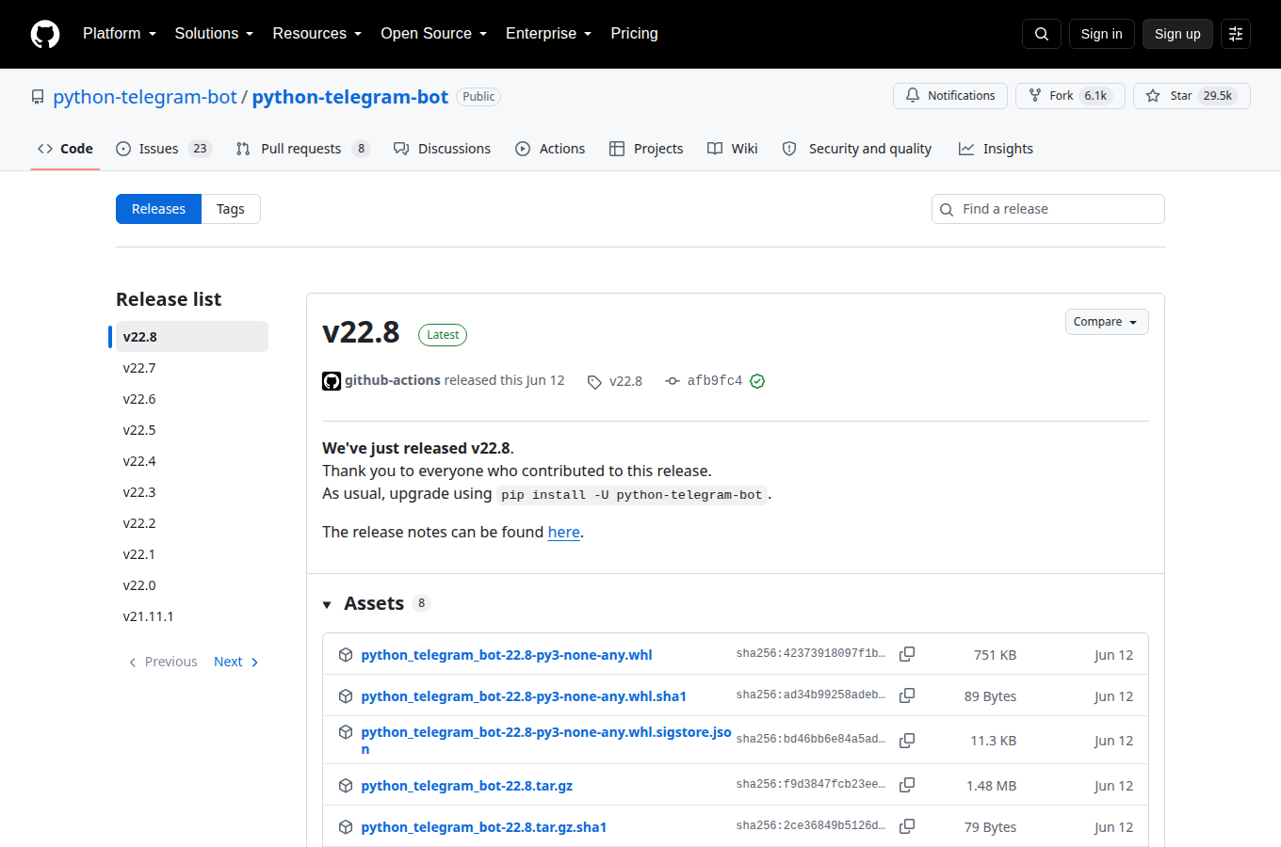Click the Star icon

pyautogui.click(x=1153, y=96)
